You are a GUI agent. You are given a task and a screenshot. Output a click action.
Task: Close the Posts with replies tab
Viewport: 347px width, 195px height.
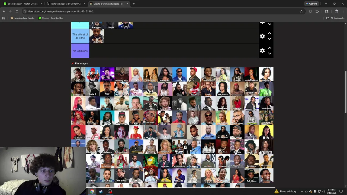(x=84, y=4)
